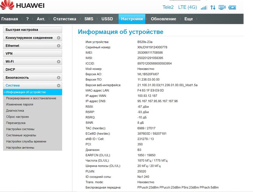This screenshot has height=192, width=253.
Task: Click the battery status icon
Action: click(x=232, y=7)
